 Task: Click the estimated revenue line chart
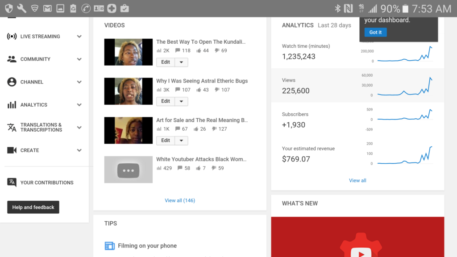tap(405, 154)
